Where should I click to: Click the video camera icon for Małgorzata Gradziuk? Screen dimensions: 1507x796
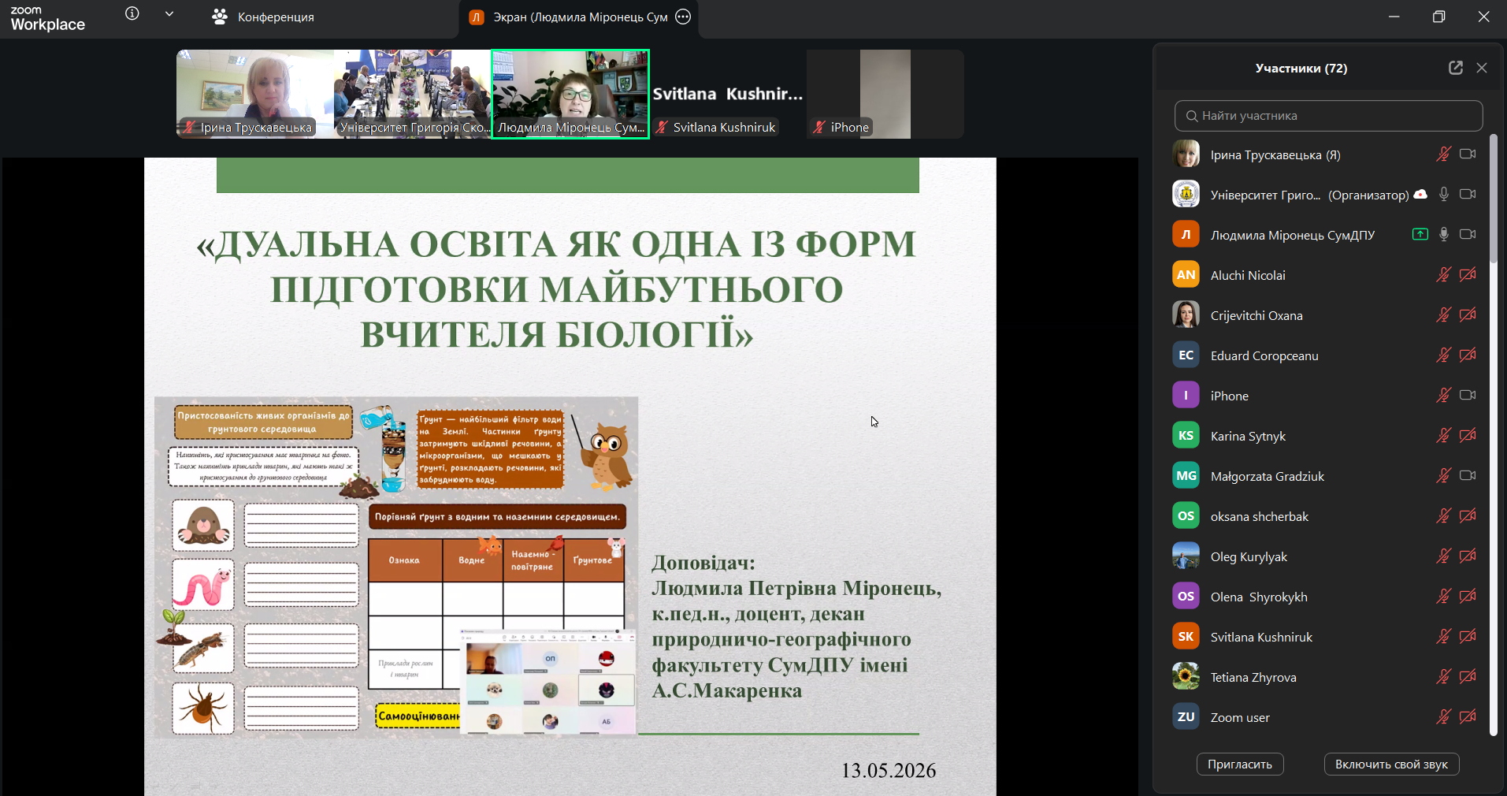point(1468,475)
